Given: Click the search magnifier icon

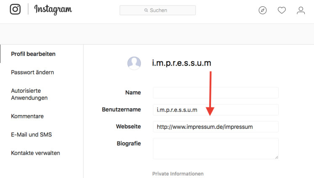Looking at the screenshot, I should pos(146,10).
